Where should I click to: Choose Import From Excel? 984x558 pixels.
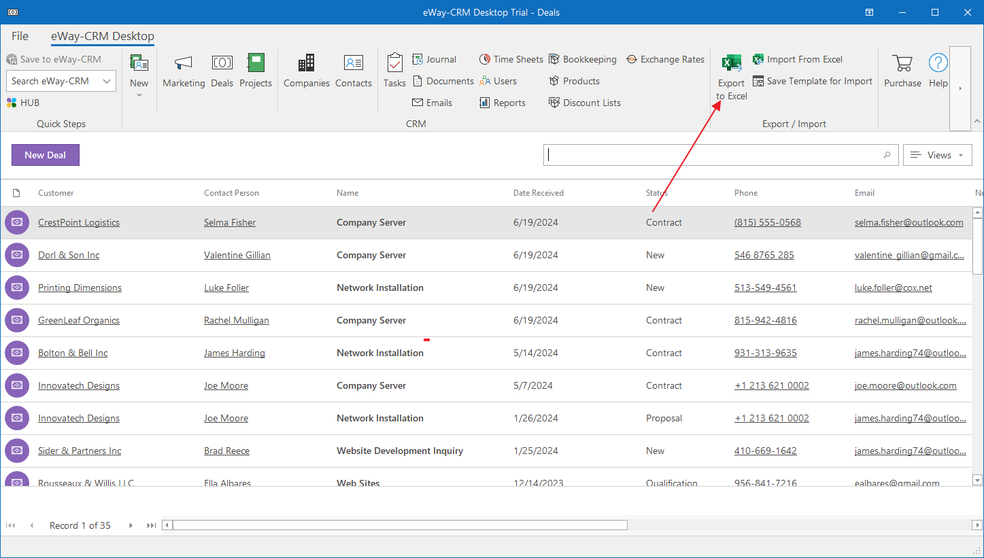(798, 59)
